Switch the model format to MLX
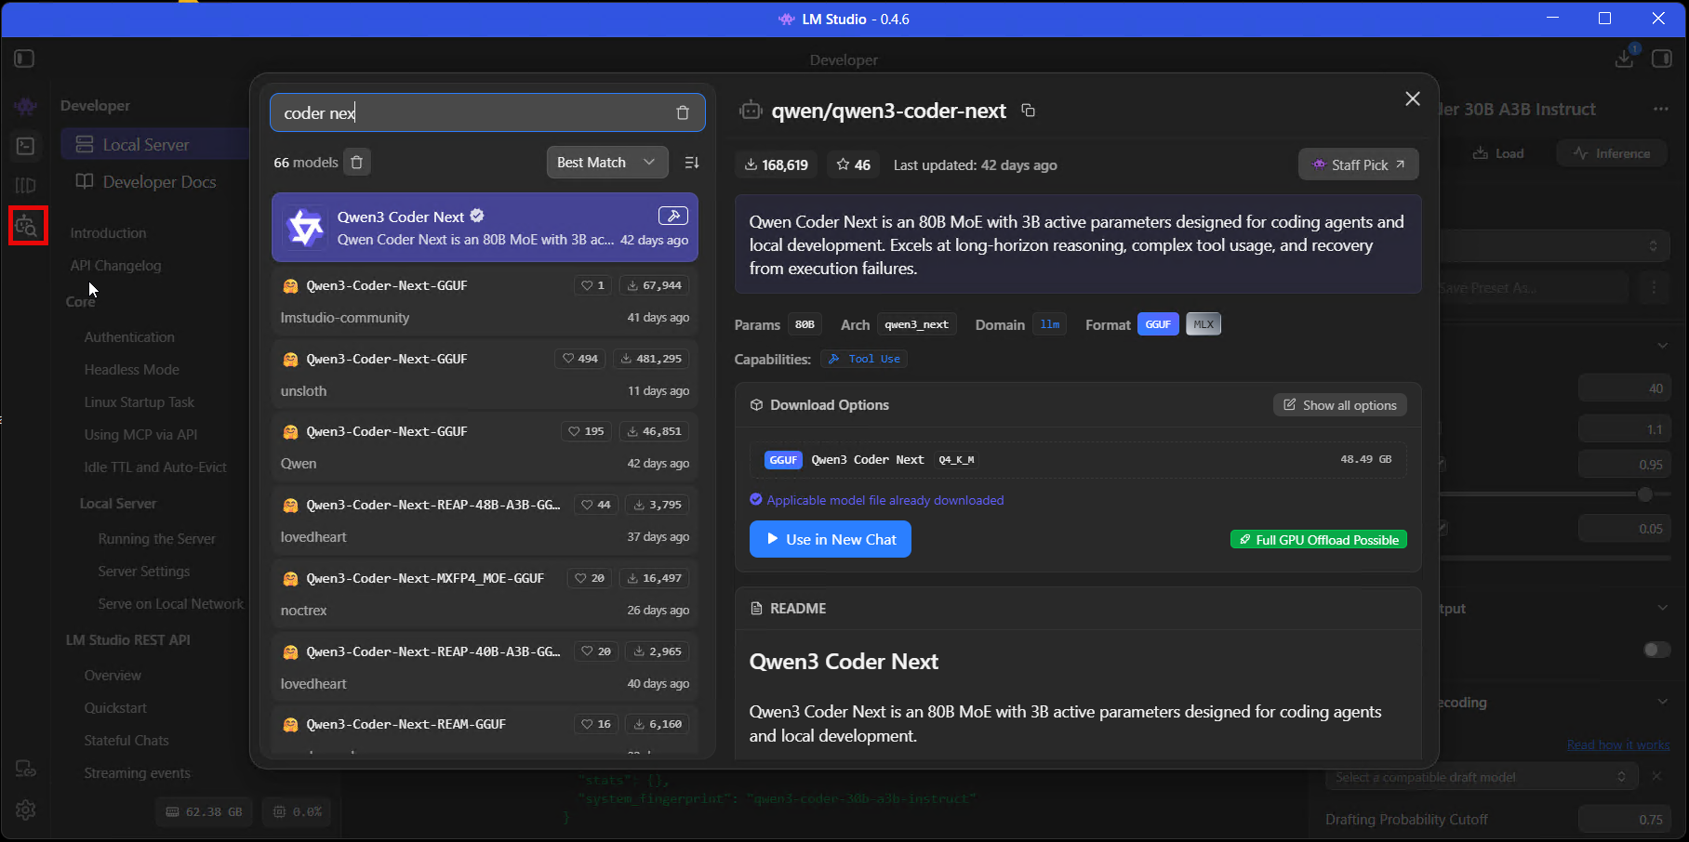The image size is (1689, 842). (x=1203, y=323)
